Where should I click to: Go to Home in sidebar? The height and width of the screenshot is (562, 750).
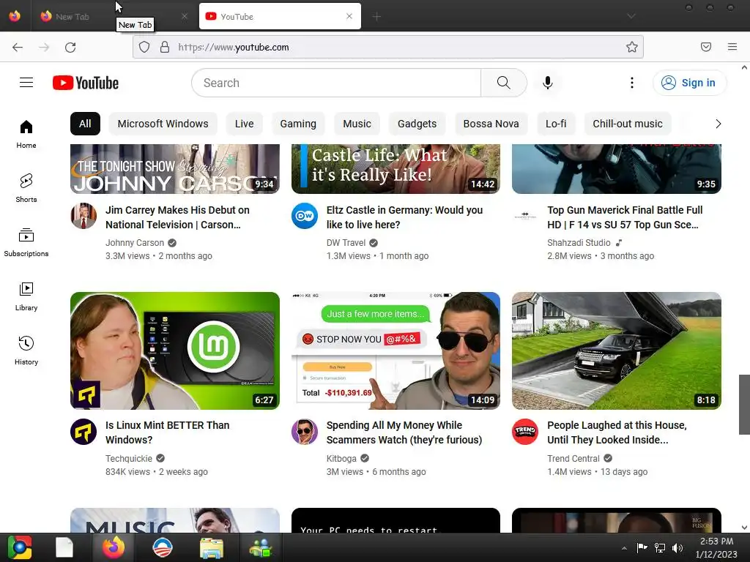pyautogui.click(x=26, y=135)
